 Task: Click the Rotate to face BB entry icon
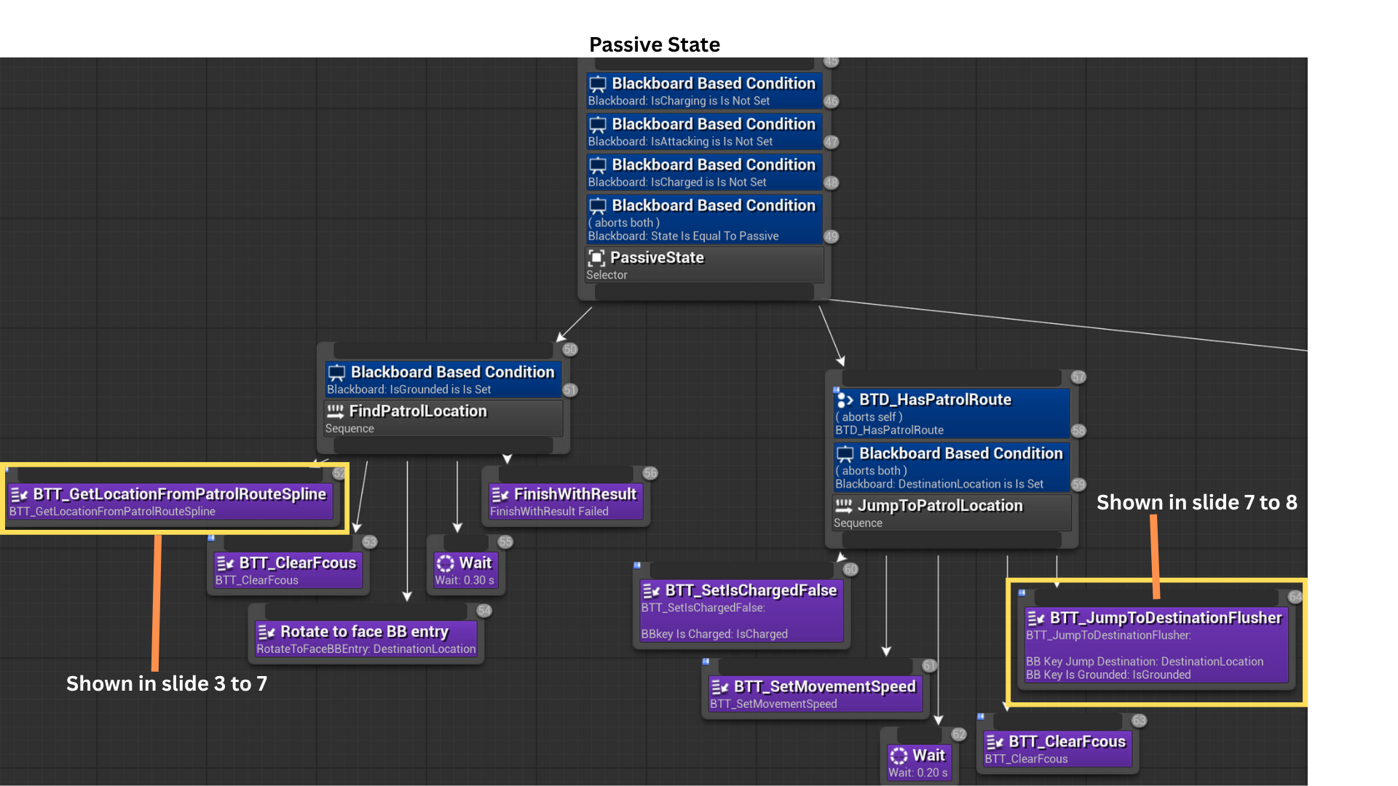point(266,632)
